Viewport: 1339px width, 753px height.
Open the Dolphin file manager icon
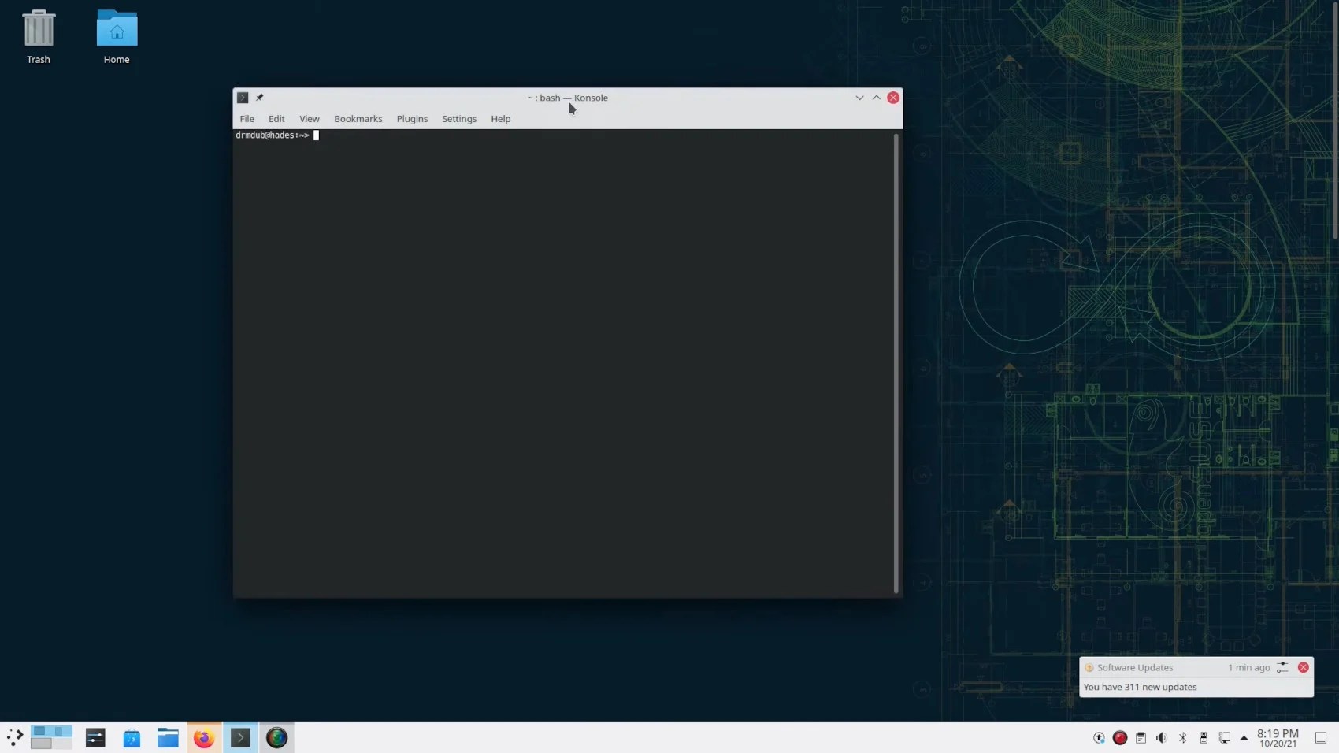click(168, 738)
